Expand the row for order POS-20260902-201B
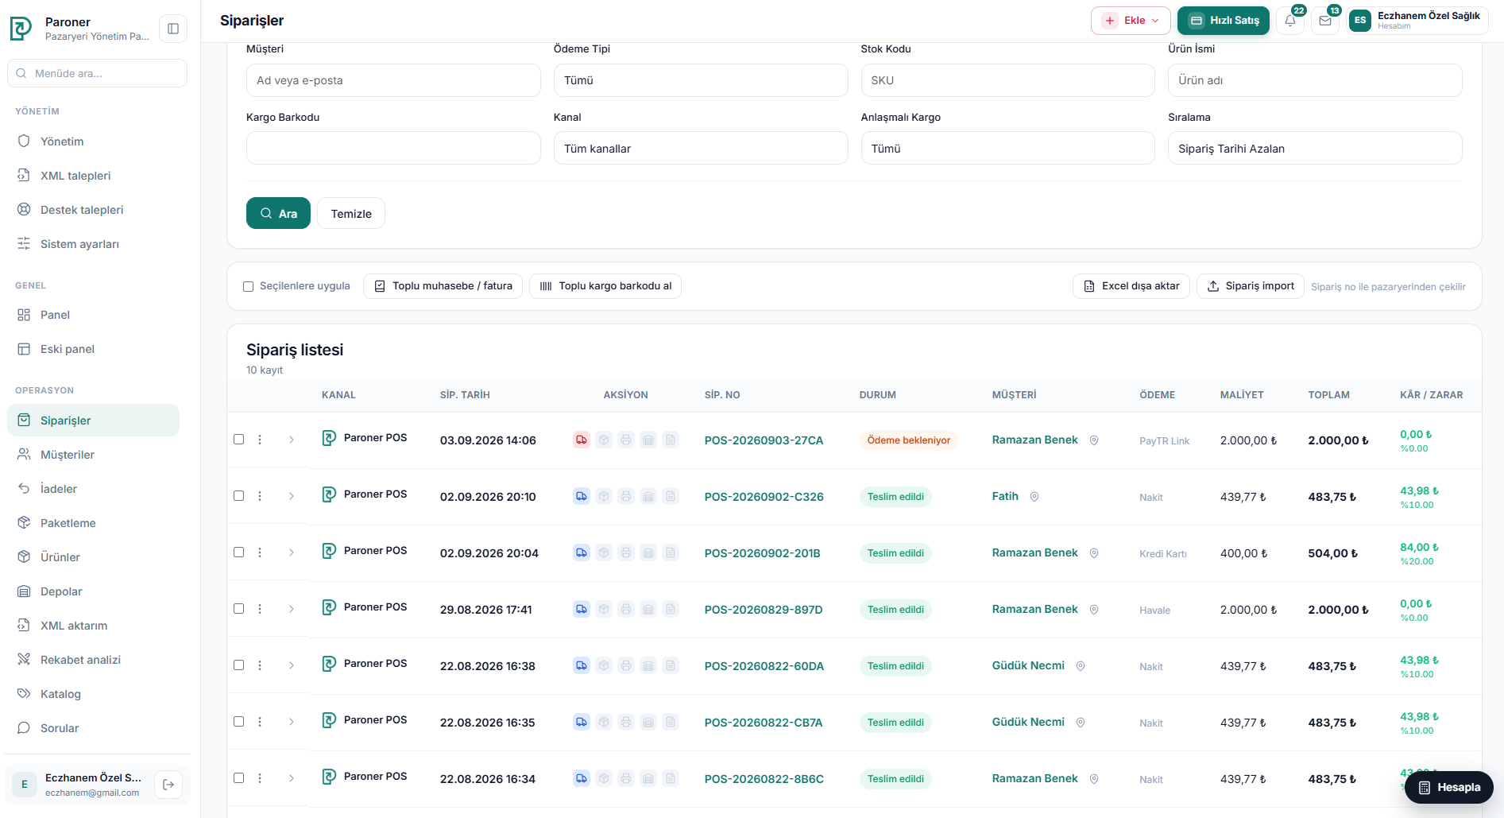The height and width of the screenshot is (818, 1504). coord(292,552)
